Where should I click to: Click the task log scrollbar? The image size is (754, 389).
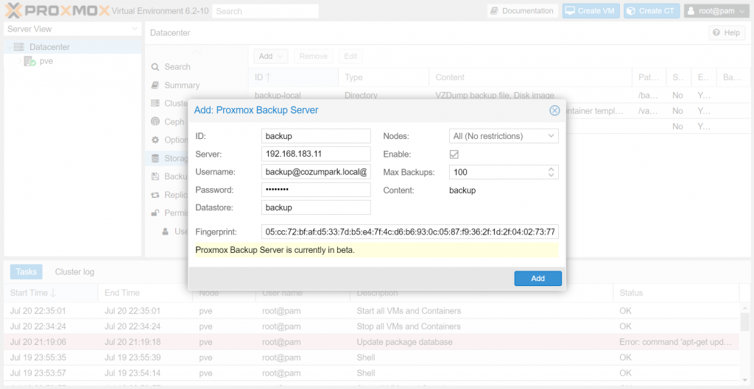[745, 322]
